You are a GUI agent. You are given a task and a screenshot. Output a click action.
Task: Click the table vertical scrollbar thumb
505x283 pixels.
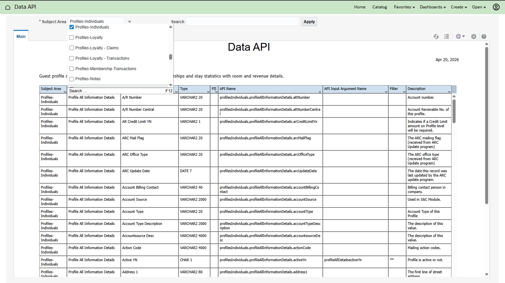click(454, 111)
